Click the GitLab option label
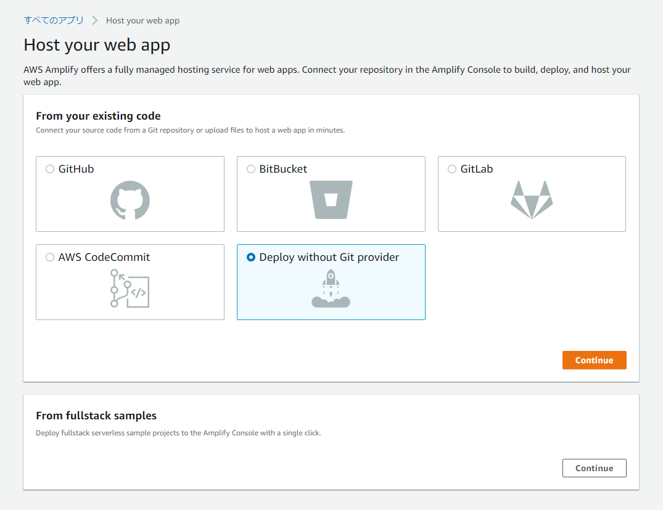This screenshot has height=510, width=663. pyautogui.click(x=477, y=169)
